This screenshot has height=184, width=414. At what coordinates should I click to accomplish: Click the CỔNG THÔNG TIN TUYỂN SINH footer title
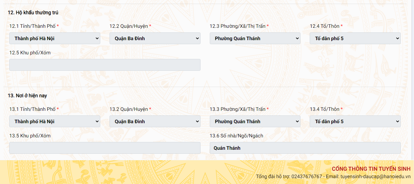point(371,169)
